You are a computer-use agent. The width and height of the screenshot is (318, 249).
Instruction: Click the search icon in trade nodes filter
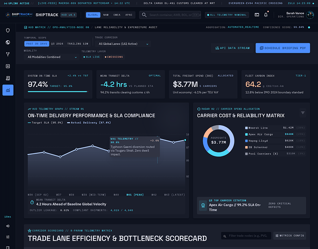225,236
